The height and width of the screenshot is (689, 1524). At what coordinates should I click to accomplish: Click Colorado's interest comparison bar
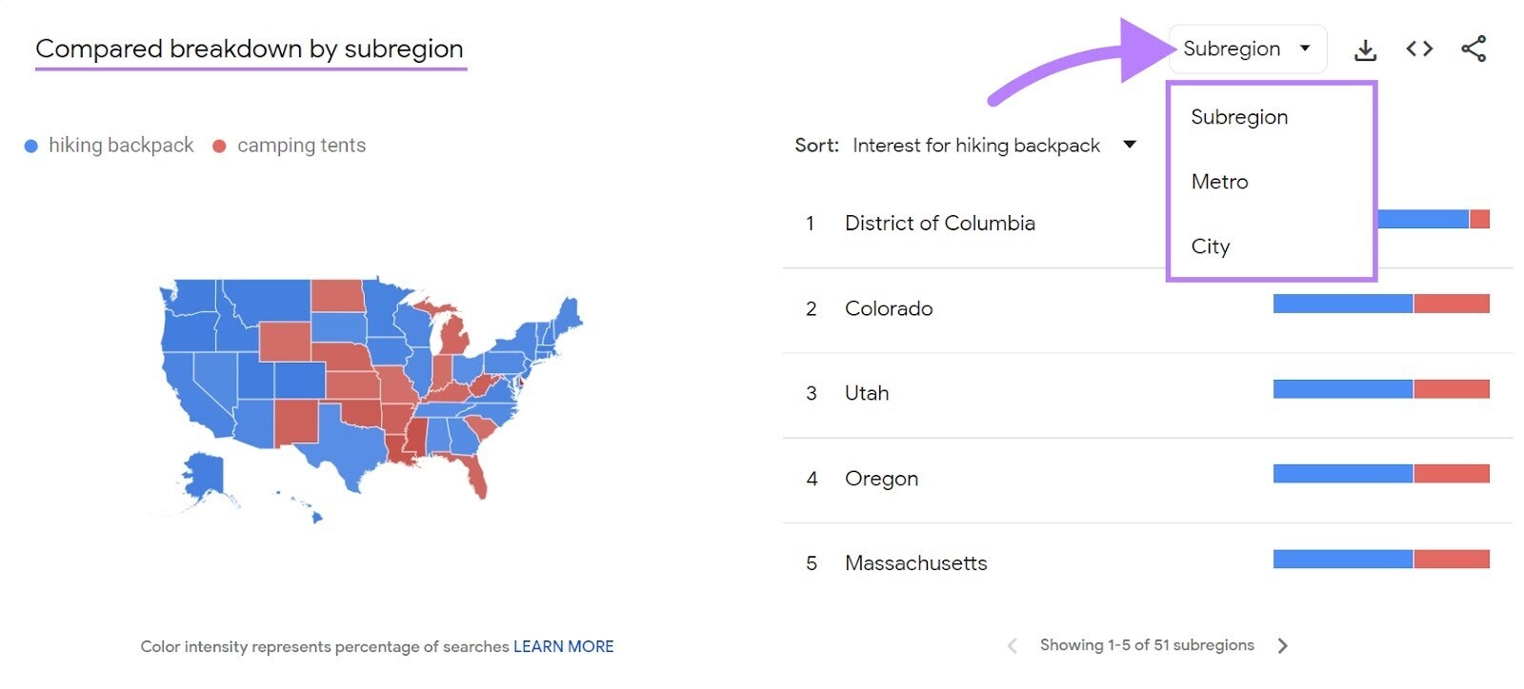(x=1380, y=304)
